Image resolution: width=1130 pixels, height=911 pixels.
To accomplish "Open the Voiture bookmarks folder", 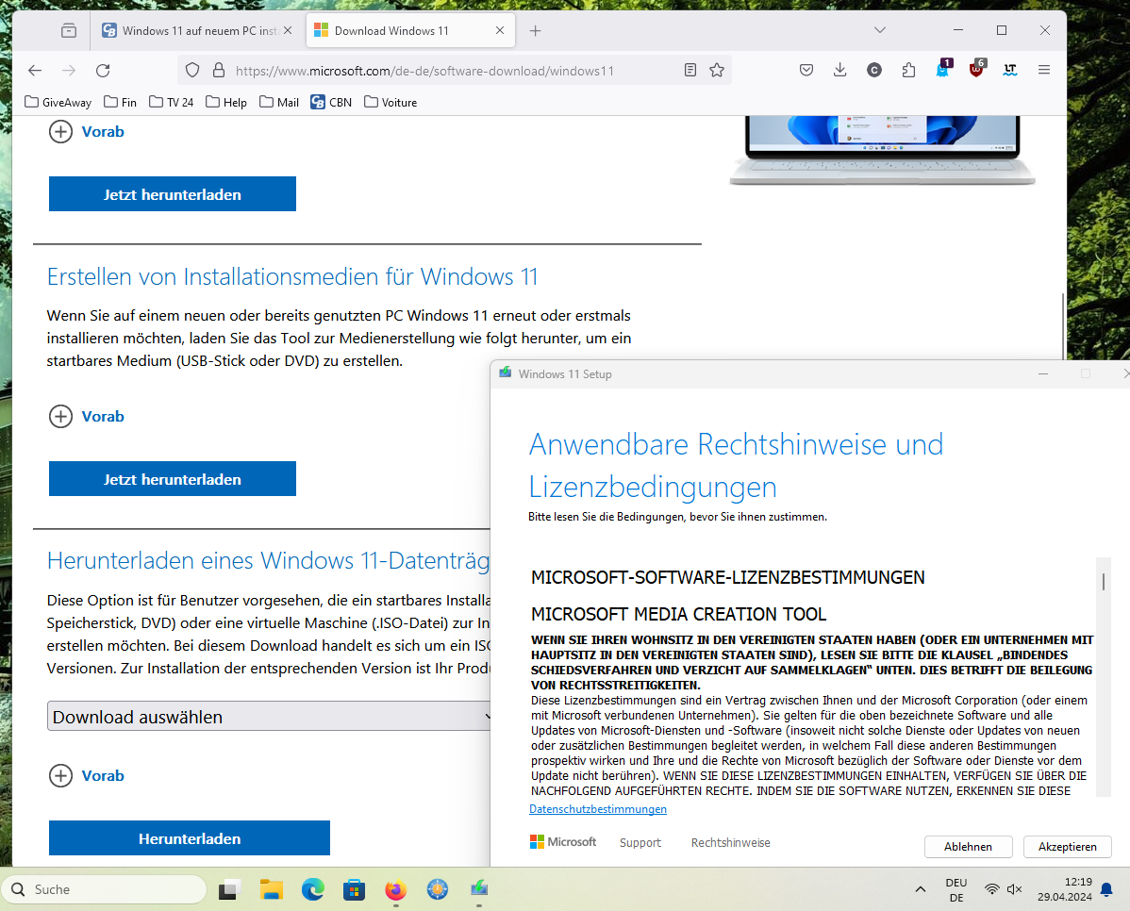I will tap(391, 103).
